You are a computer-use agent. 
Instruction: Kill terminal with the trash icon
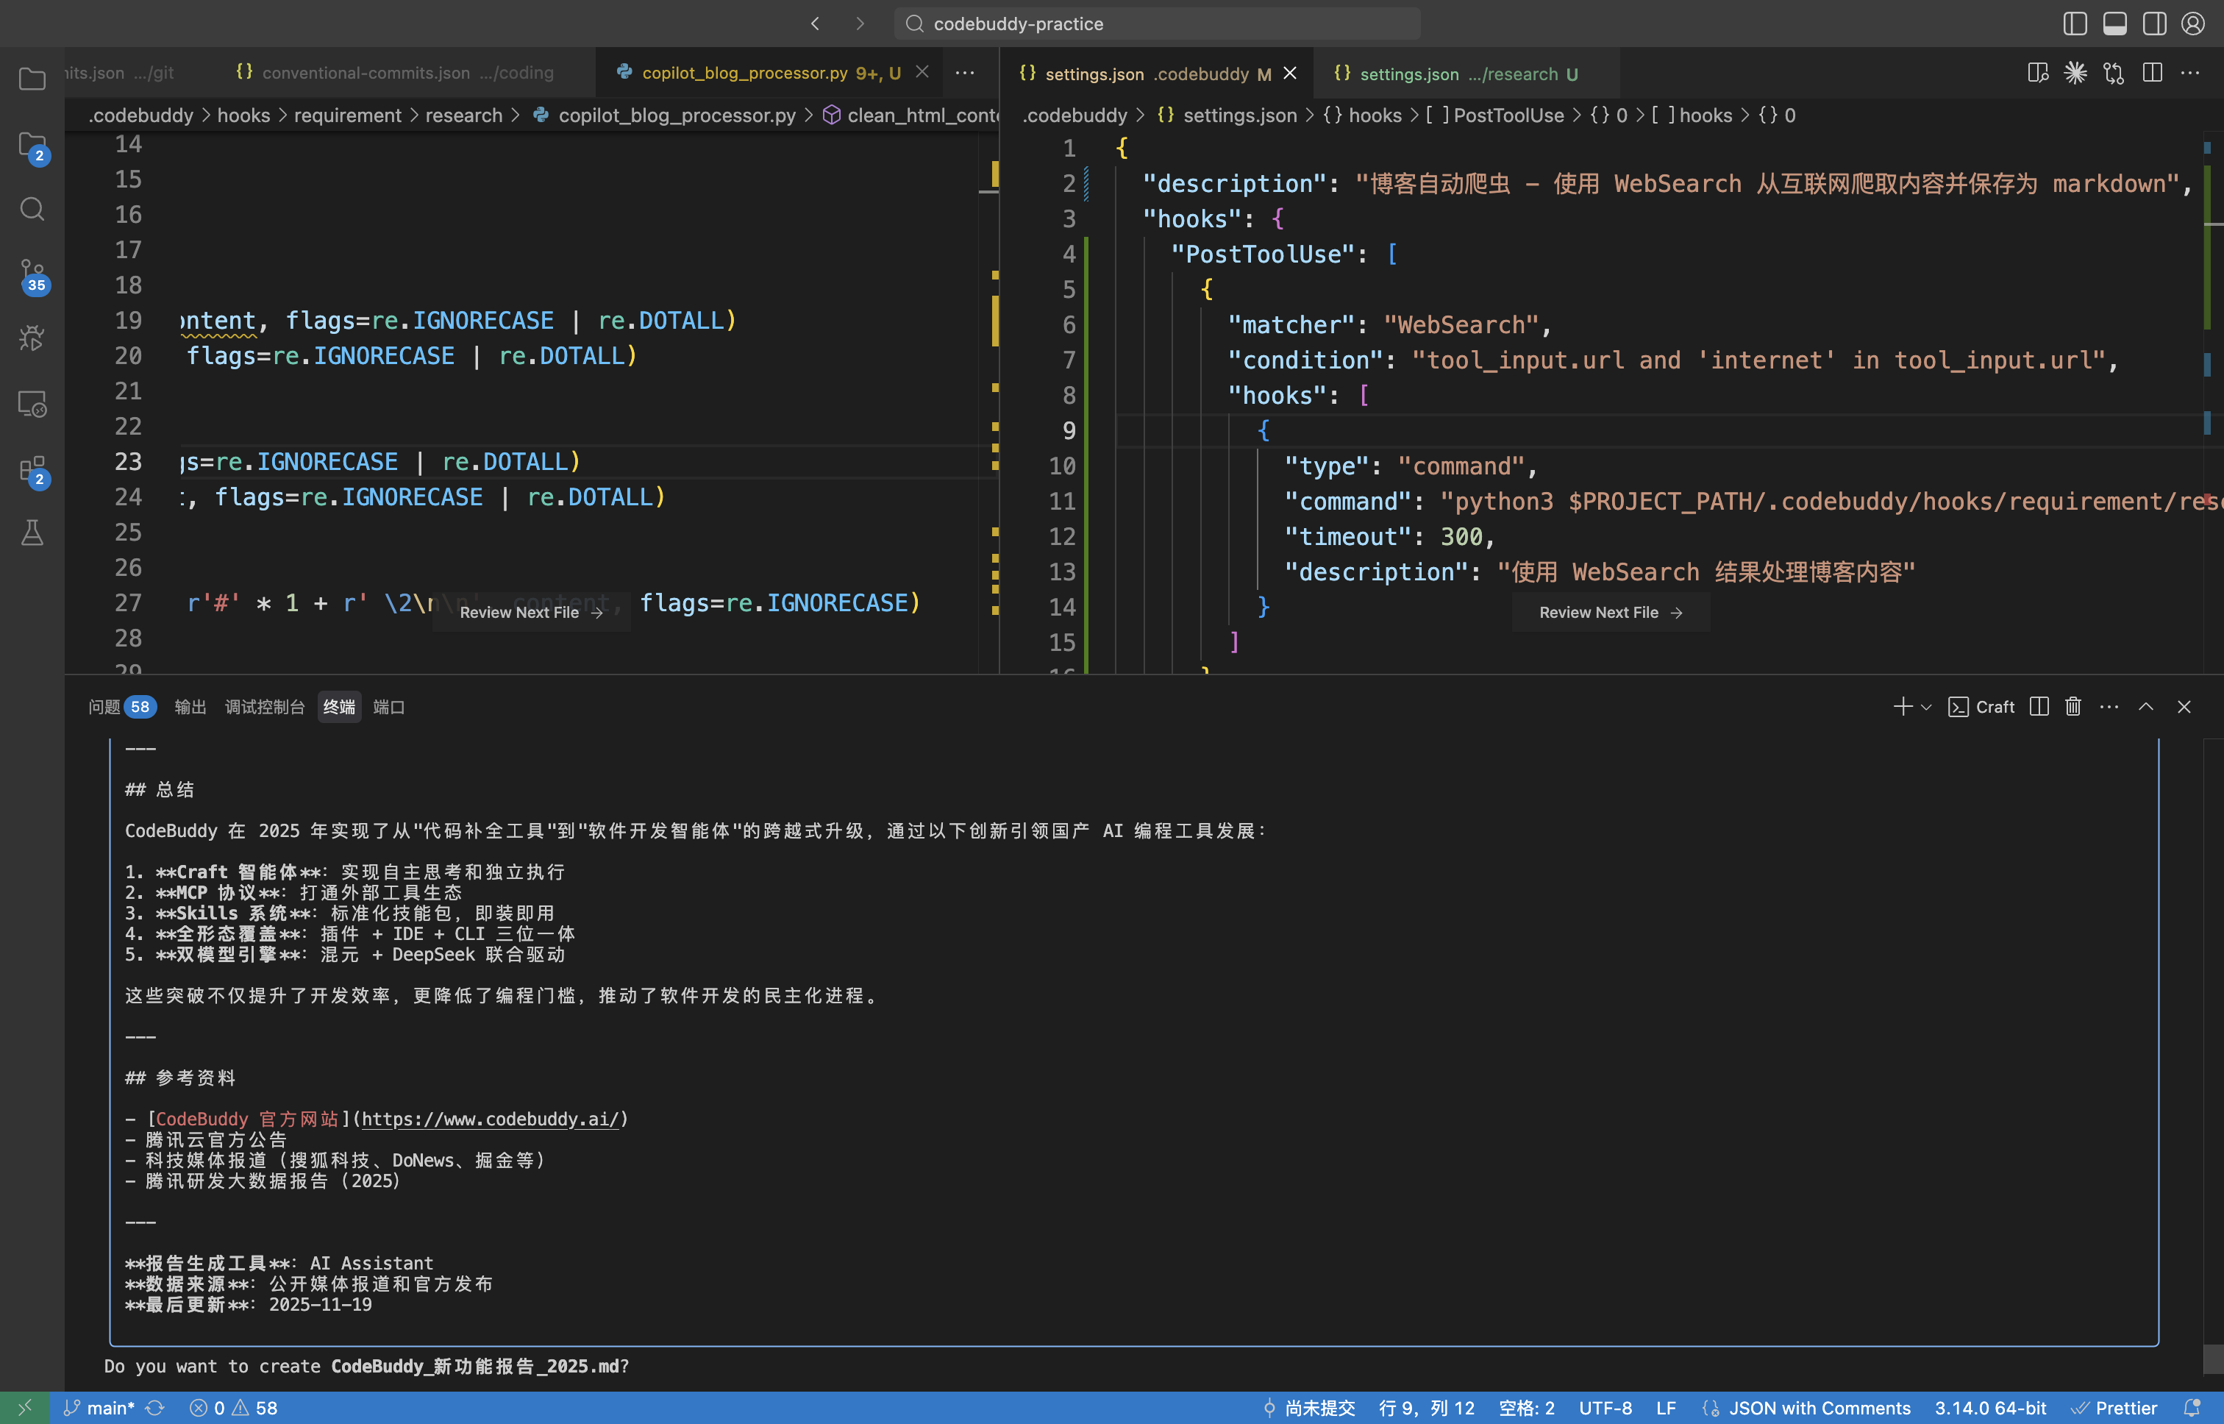pyautogui.click(x=2073, y=706)
